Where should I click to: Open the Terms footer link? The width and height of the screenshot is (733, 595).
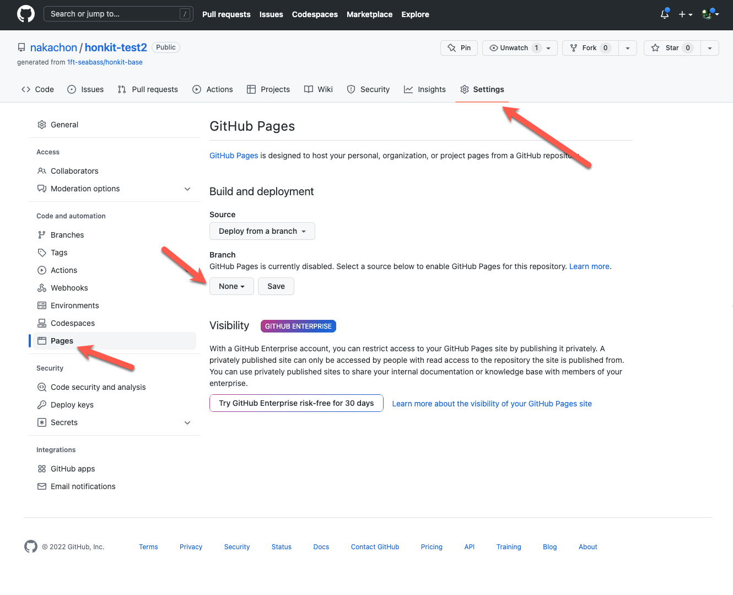pos(148,547)
